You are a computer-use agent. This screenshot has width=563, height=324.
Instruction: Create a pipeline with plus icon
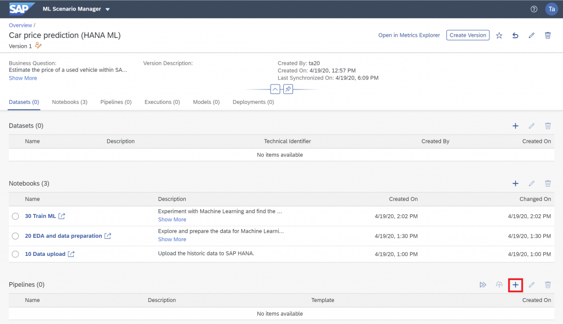(x=515, y=285)
